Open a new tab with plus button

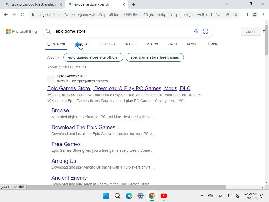[134, 4]
